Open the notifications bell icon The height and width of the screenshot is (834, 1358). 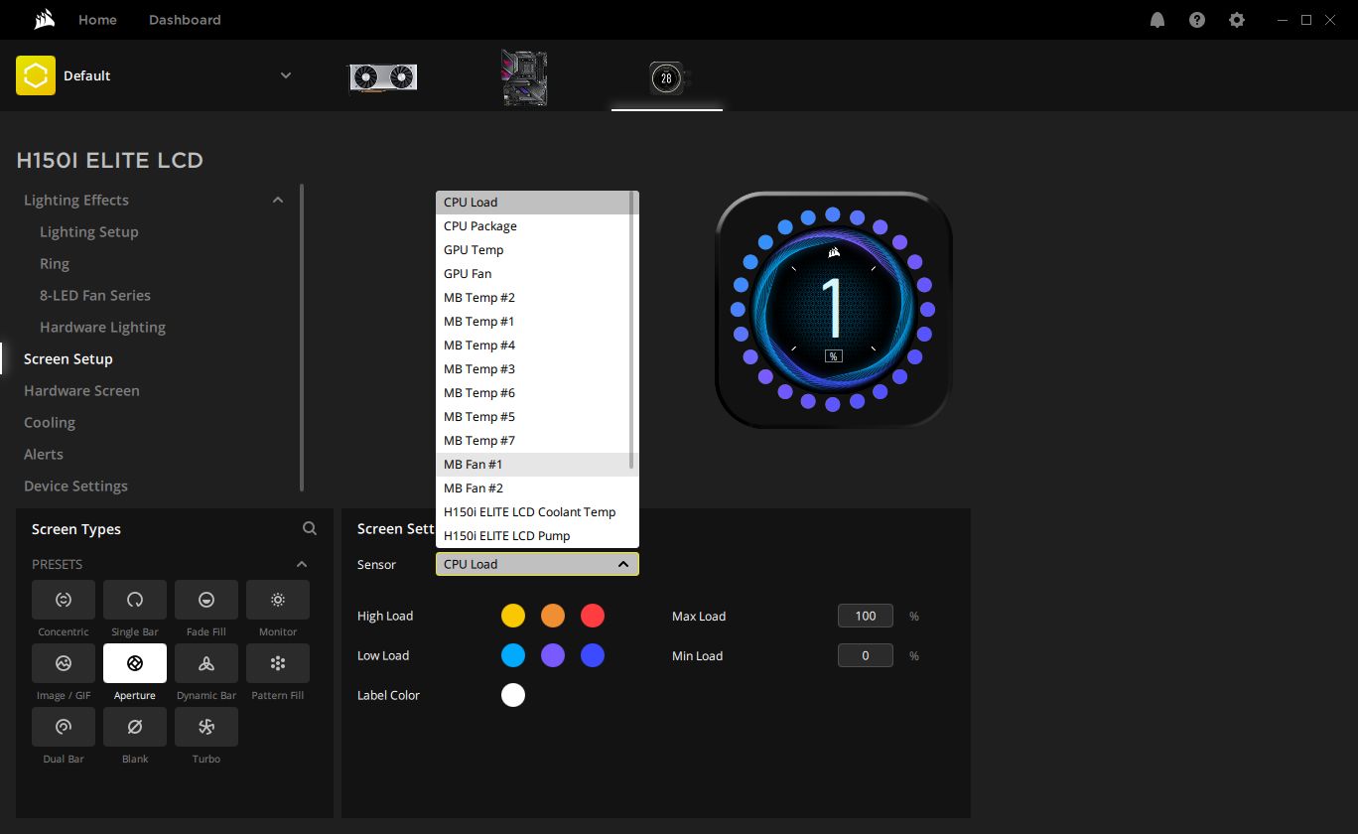click(1157, 20)
